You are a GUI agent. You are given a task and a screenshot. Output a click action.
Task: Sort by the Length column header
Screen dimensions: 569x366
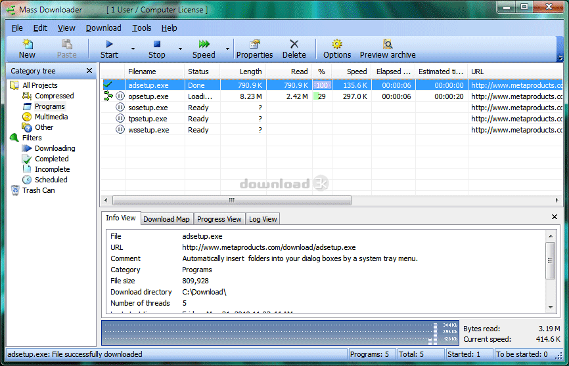pyautogui.click(x=243, y=71)
